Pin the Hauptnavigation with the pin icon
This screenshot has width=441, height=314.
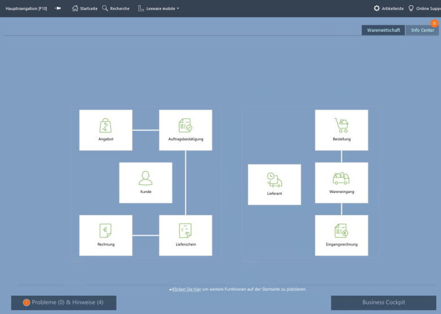[58, 8]
